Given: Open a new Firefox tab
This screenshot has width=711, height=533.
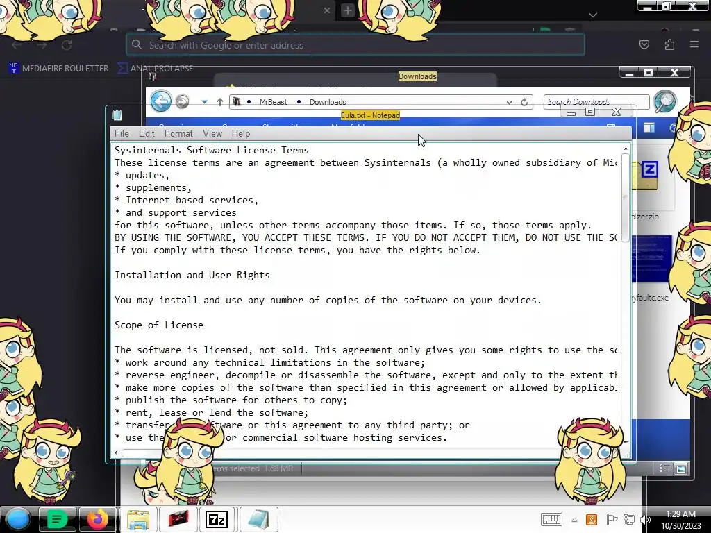Looking at the screenshot, I should [347, 10].
